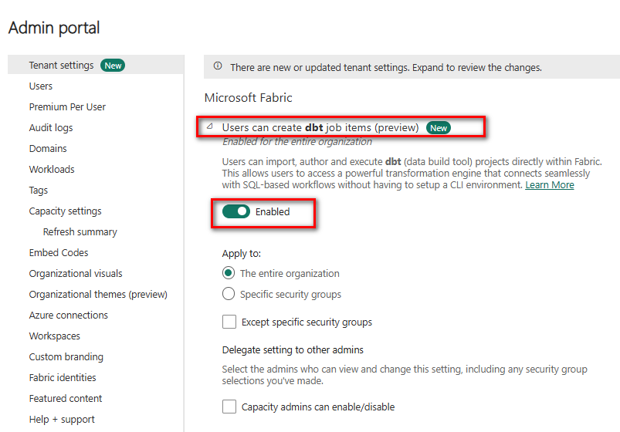The width and height of the screenshot is (620, 432).
Task: Check Except specific security groups box
Action: pos(229,322)
